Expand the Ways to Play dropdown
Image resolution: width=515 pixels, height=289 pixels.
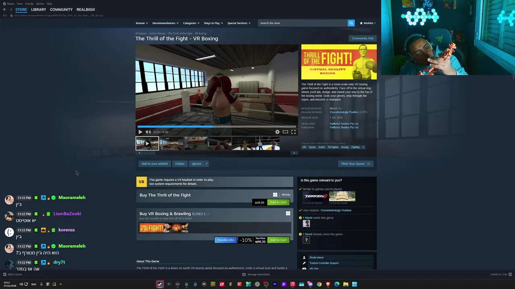point(213,23)
